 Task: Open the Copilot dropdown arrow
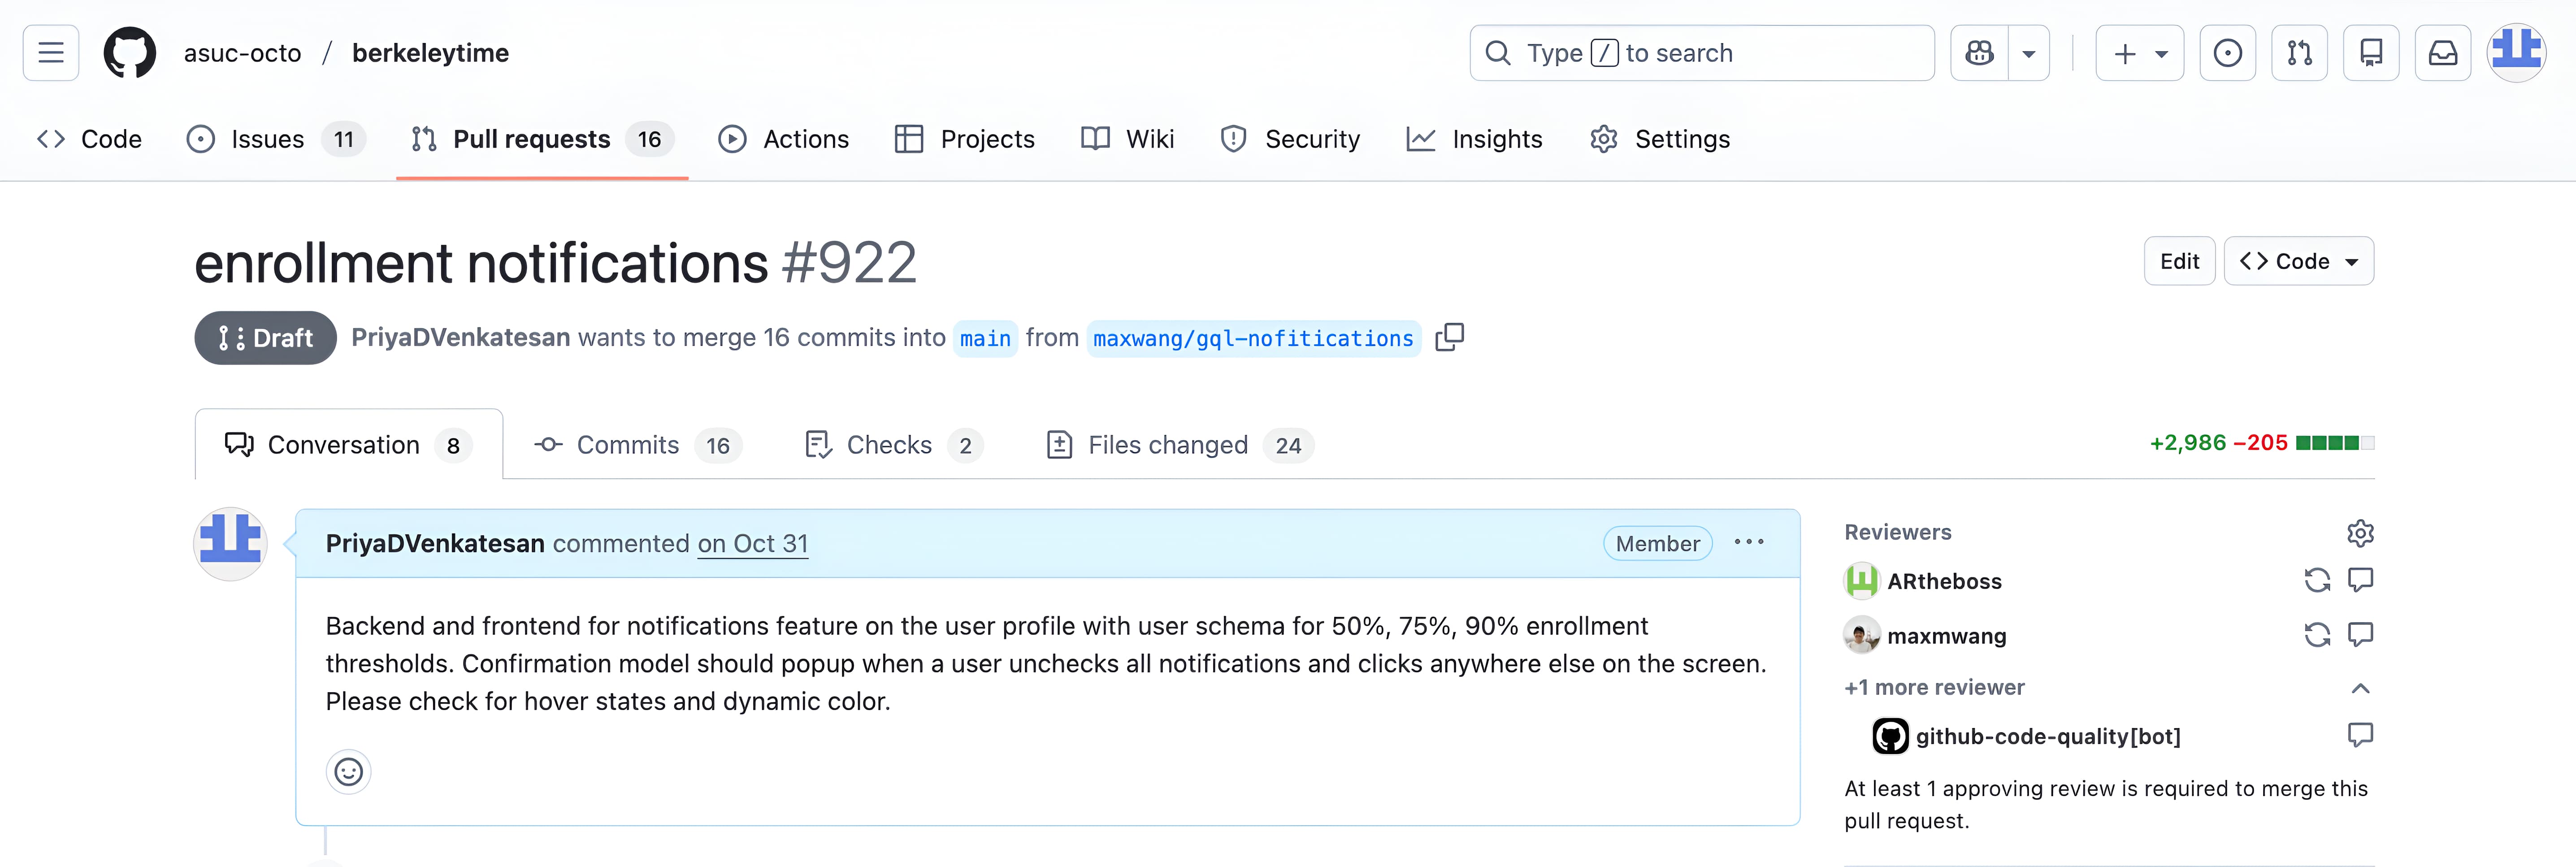tap(2029, 53)
